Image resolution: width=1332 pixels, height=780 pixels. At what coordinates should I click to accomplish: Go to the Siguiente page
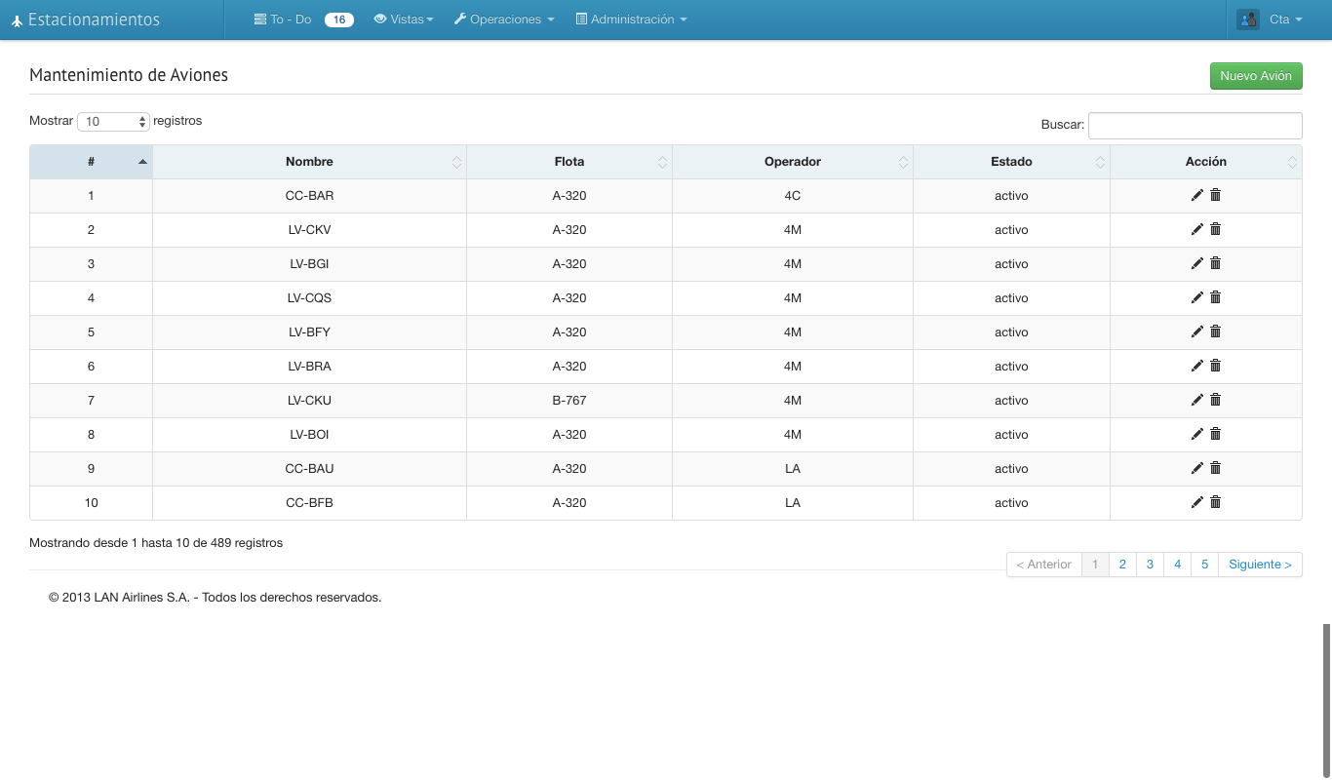(x=1260, y=565)
